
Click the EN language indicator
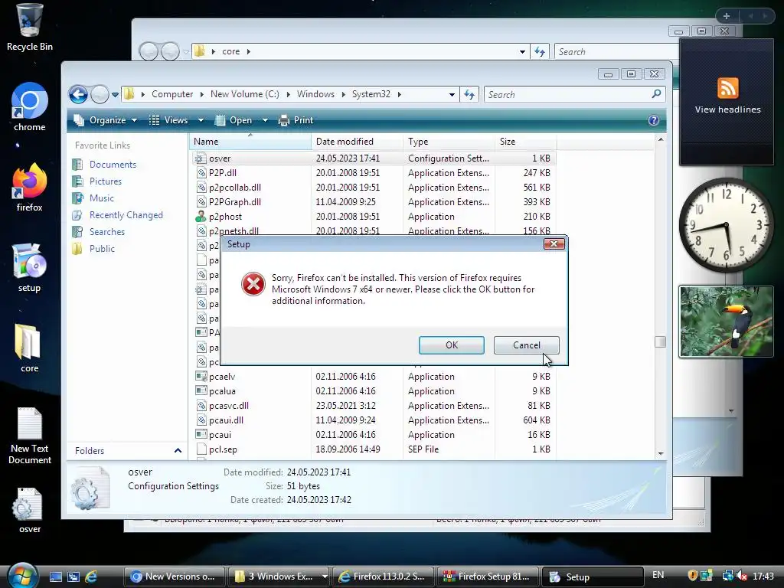coord(658,575)
